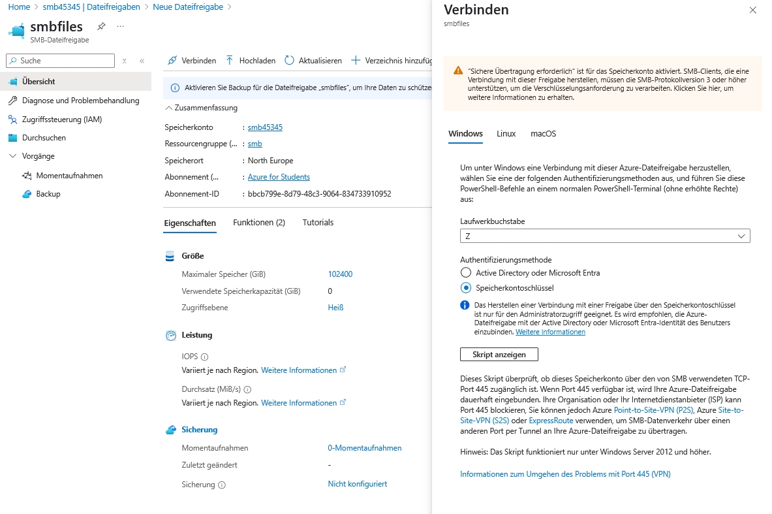Collapse the Zusammenfassung section

[x=170, y=108]
